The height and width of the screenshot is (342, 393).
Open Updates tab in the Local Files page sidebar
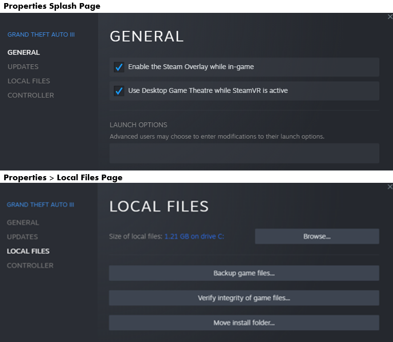23,237
